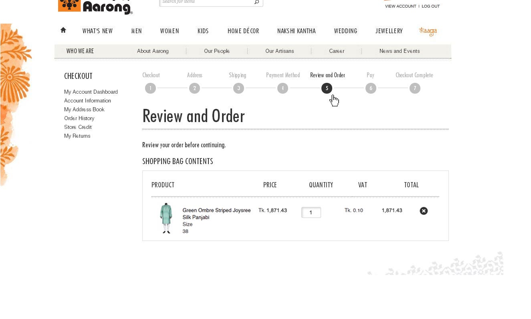Go to Payment Method step 4 circle
531x319 pixels.
click(283, 88)
